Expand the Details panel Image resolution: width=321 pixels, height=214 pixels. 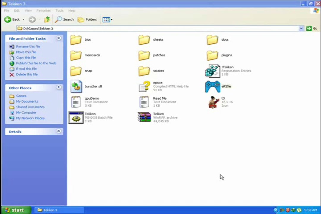click(59, 131)
